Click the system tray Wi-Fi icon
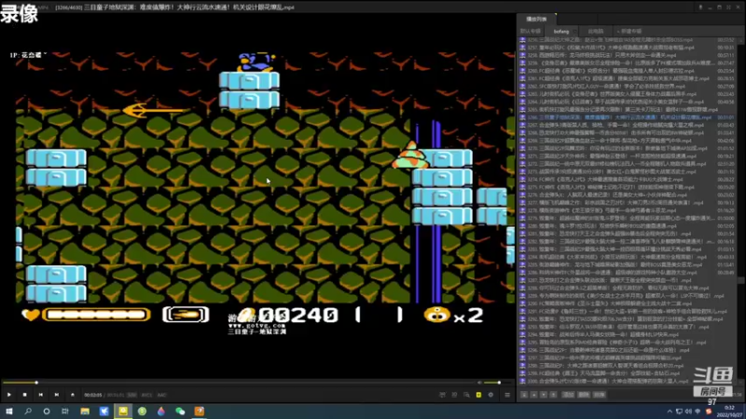Viewport: 746px width, 419px height. coord(698,412)
